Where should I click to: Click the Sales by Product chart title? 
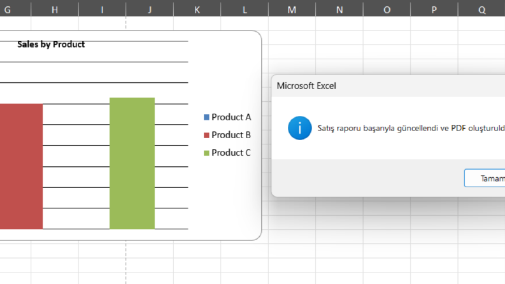click(51, 45)
